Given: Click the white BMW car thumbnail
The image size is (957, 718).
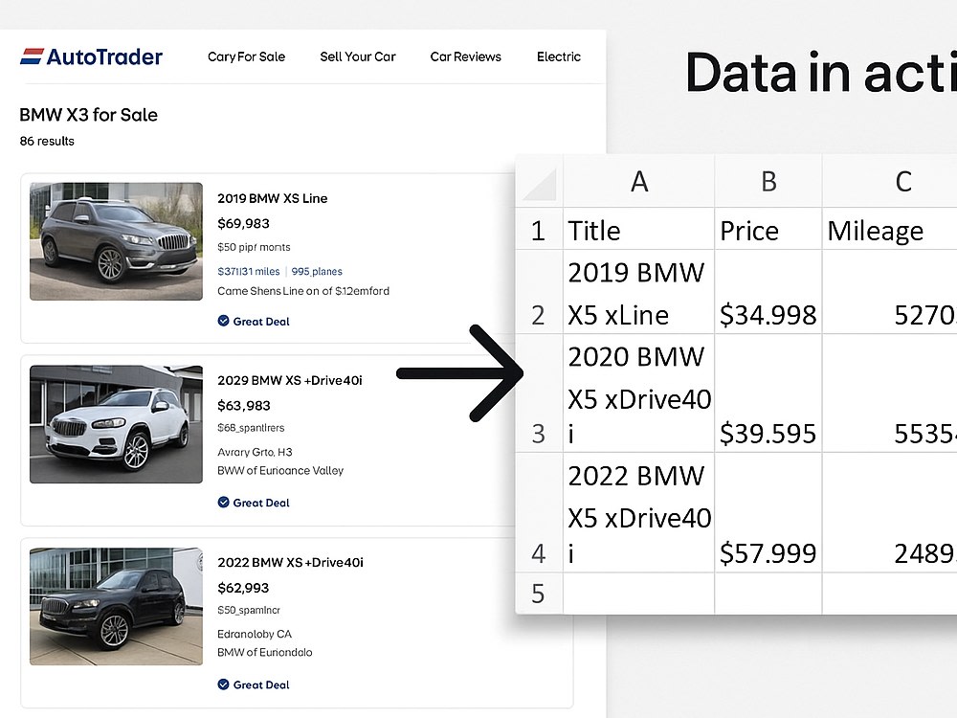Looking at the screenshot, I should tap(116, 424).
